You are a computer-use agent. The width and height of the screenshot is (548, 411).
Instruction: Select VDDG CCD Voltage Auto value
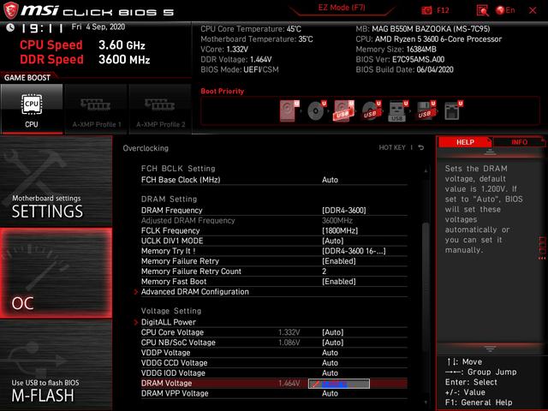coord(330,363)
